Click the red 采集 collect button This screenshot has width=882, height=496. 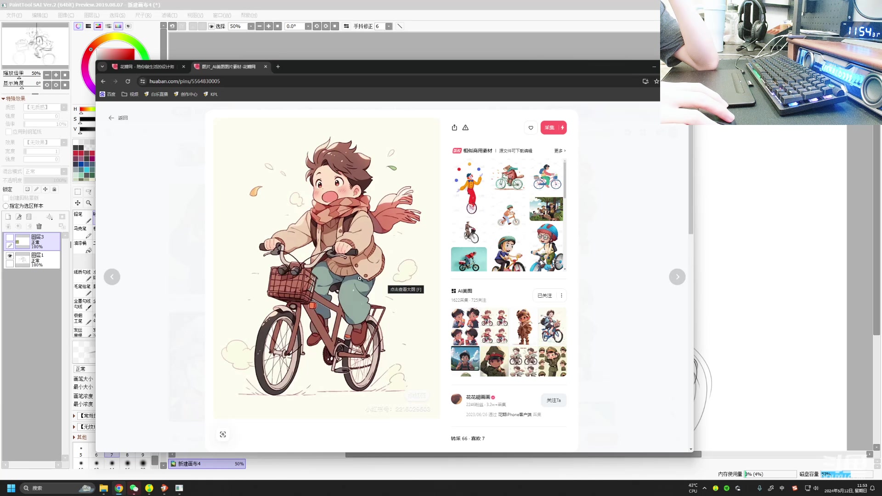(554, 128)
